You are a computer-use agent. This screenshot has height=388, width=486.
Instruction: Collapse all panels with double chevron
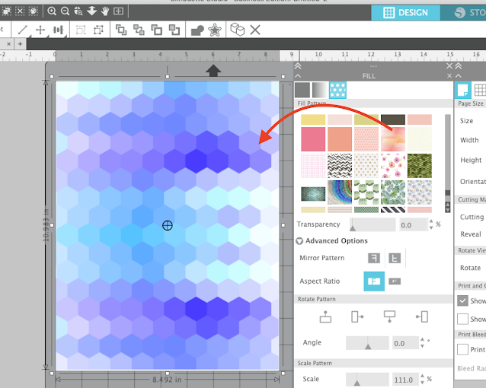[x=298, y=66]
